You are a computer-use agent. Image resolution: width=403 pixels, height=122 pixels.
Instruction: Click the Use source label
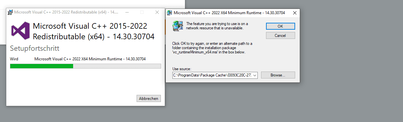pos(182,69)
